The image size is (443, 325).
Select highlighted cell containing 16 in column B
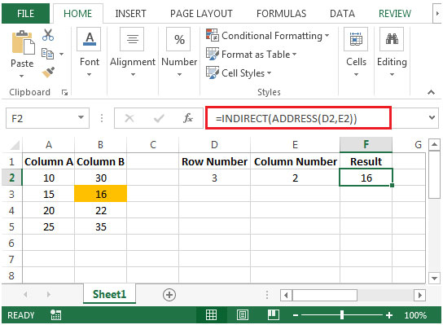101,194
